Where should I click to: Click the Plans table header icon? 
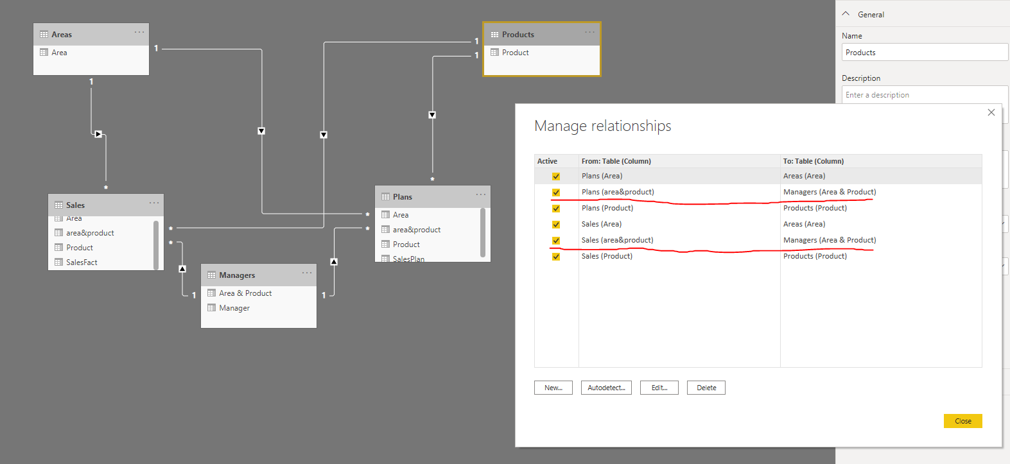click(385, 197)
